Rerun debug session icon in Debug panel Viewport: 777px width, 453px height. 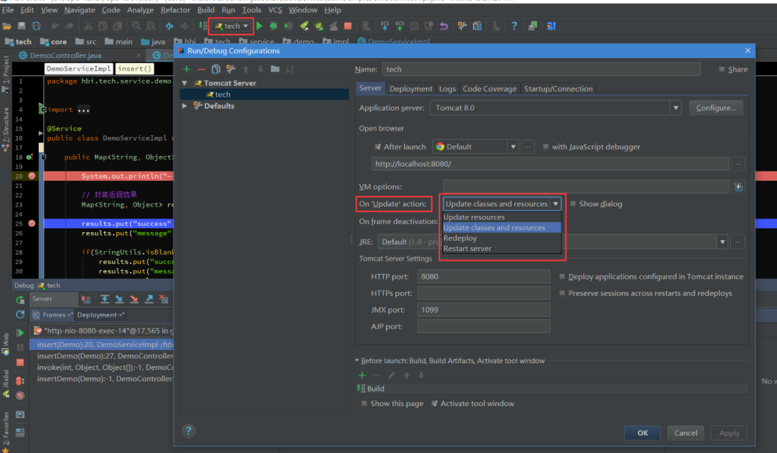click(x=20, y=300)
